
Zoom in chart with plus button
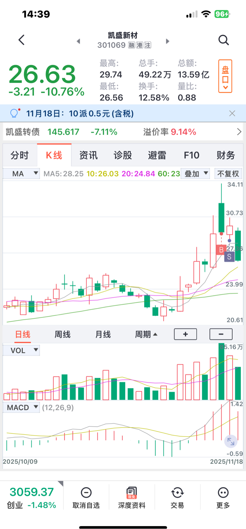pyautogui.click(x=185, y=334)
